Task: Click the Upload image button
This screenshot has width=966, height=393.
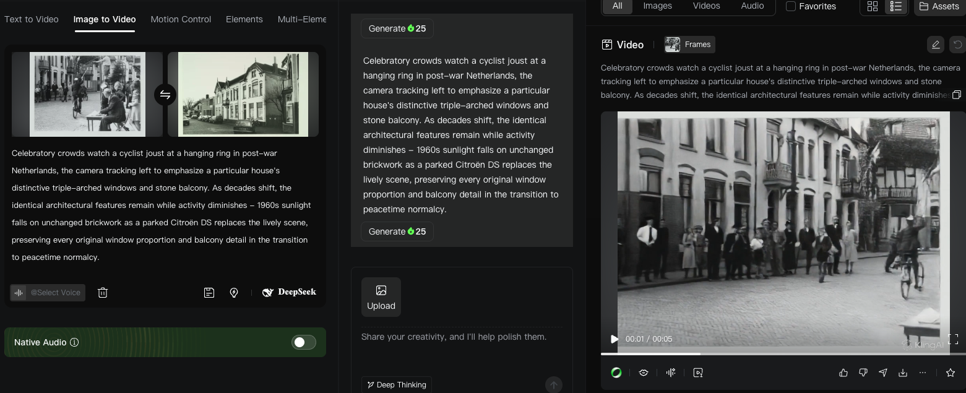Action: [381, 297]
